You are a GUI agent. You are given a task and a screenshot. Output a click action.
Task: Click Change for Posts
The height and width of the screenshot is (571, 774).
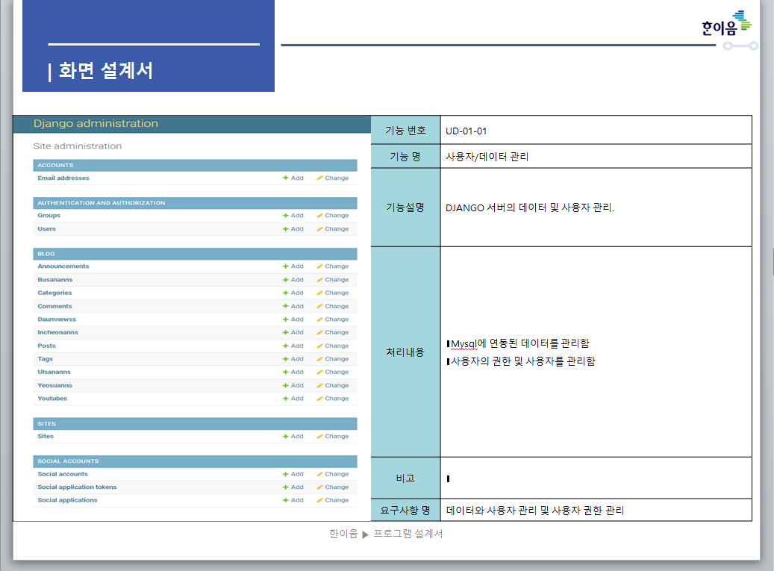coord(333,346)
